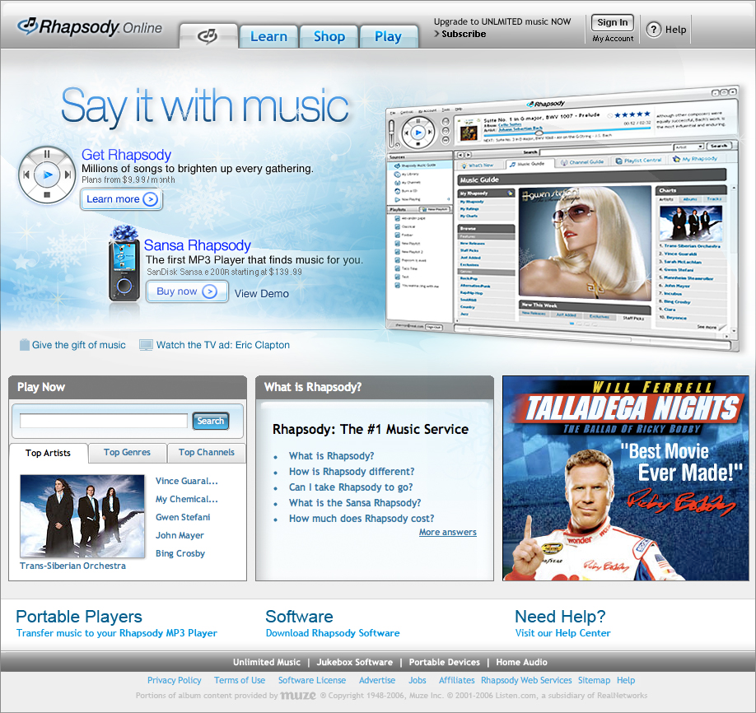Screen dimensions: 756x713
Task: Switch to the Shop tab
Action: click(329, 37)
